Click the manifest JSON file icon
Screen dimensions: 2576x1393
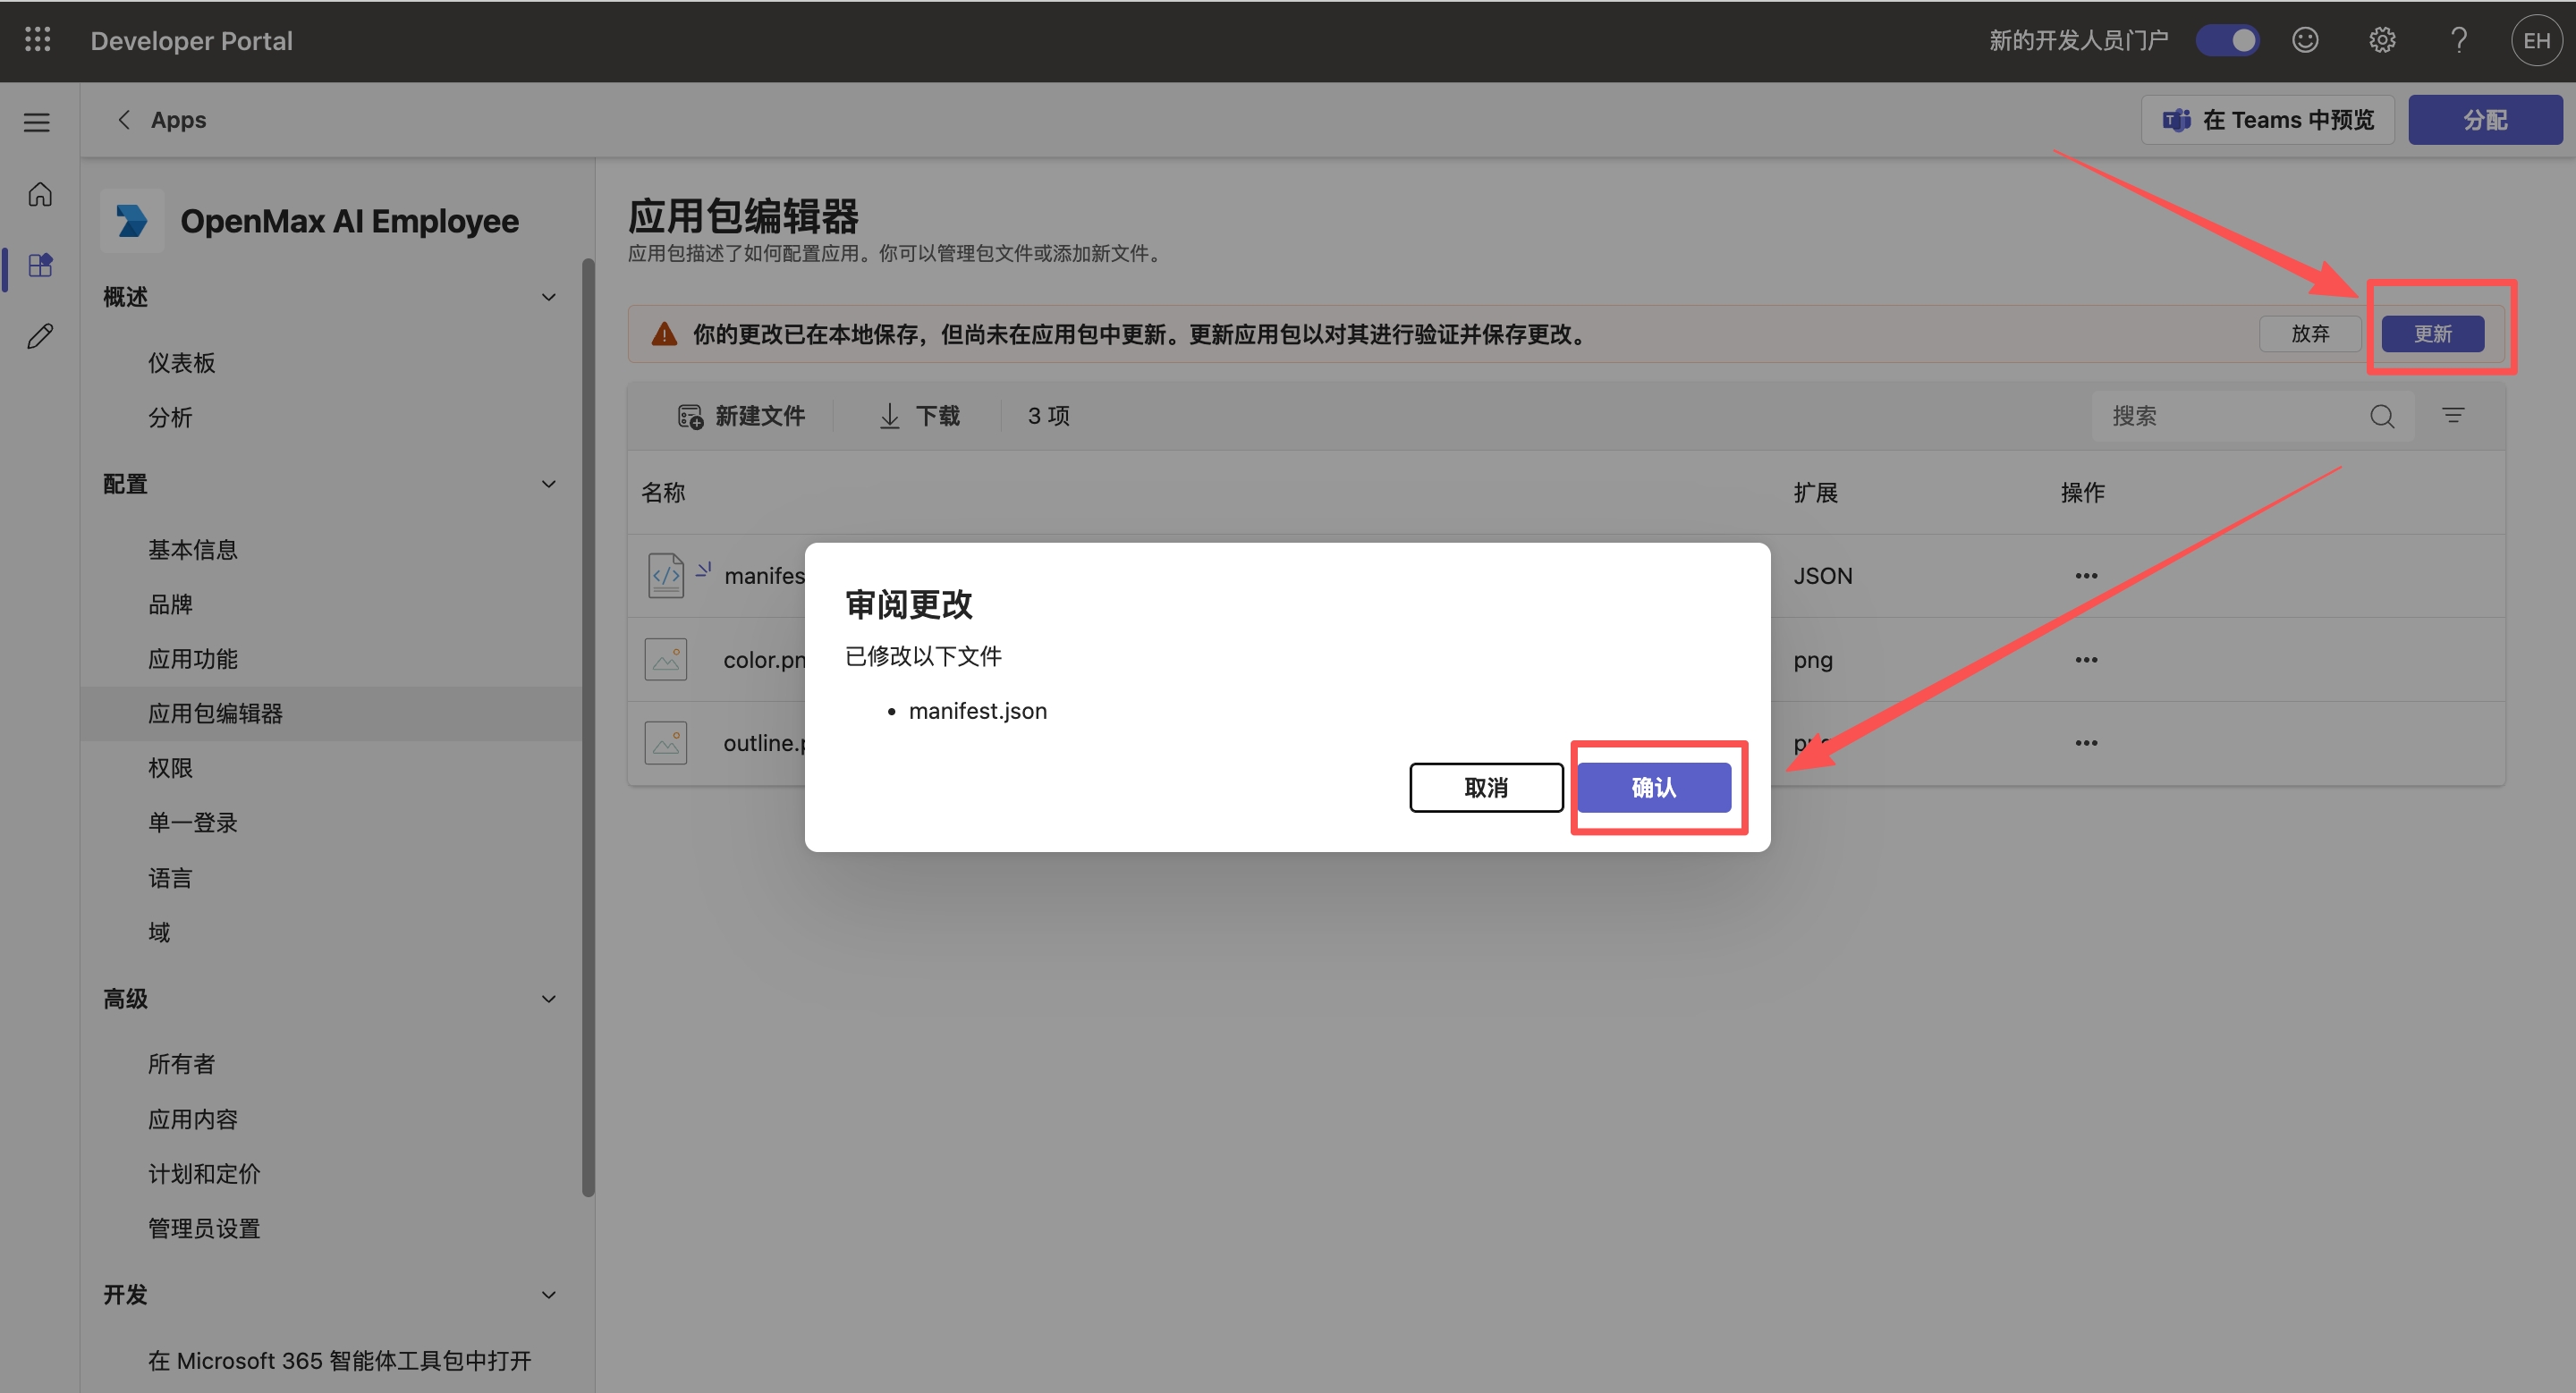coord(666,576)
